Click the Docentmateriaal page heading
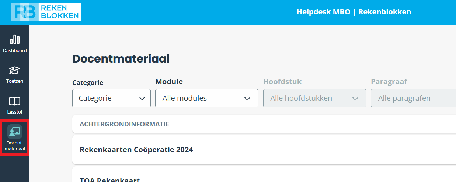 pyautogui.click(x=121, y=59)
